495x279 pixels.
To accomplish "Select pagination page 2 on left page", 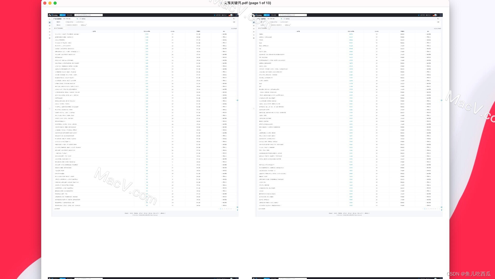I will pos(223,209).
